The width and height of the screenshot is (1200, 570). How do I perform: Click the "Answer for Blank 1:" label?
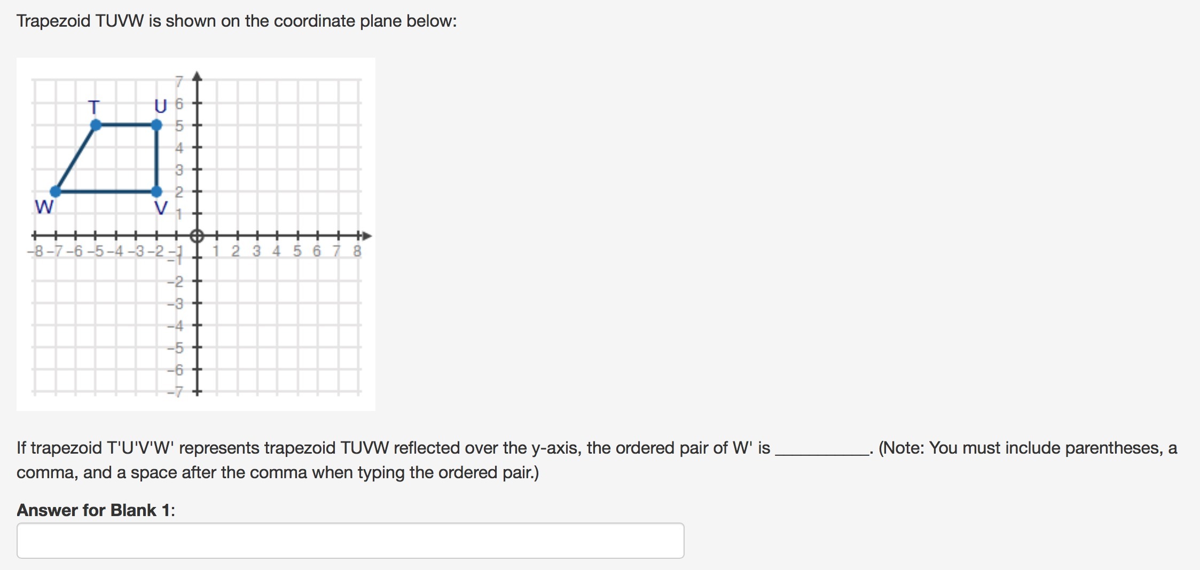coord(96,510)
